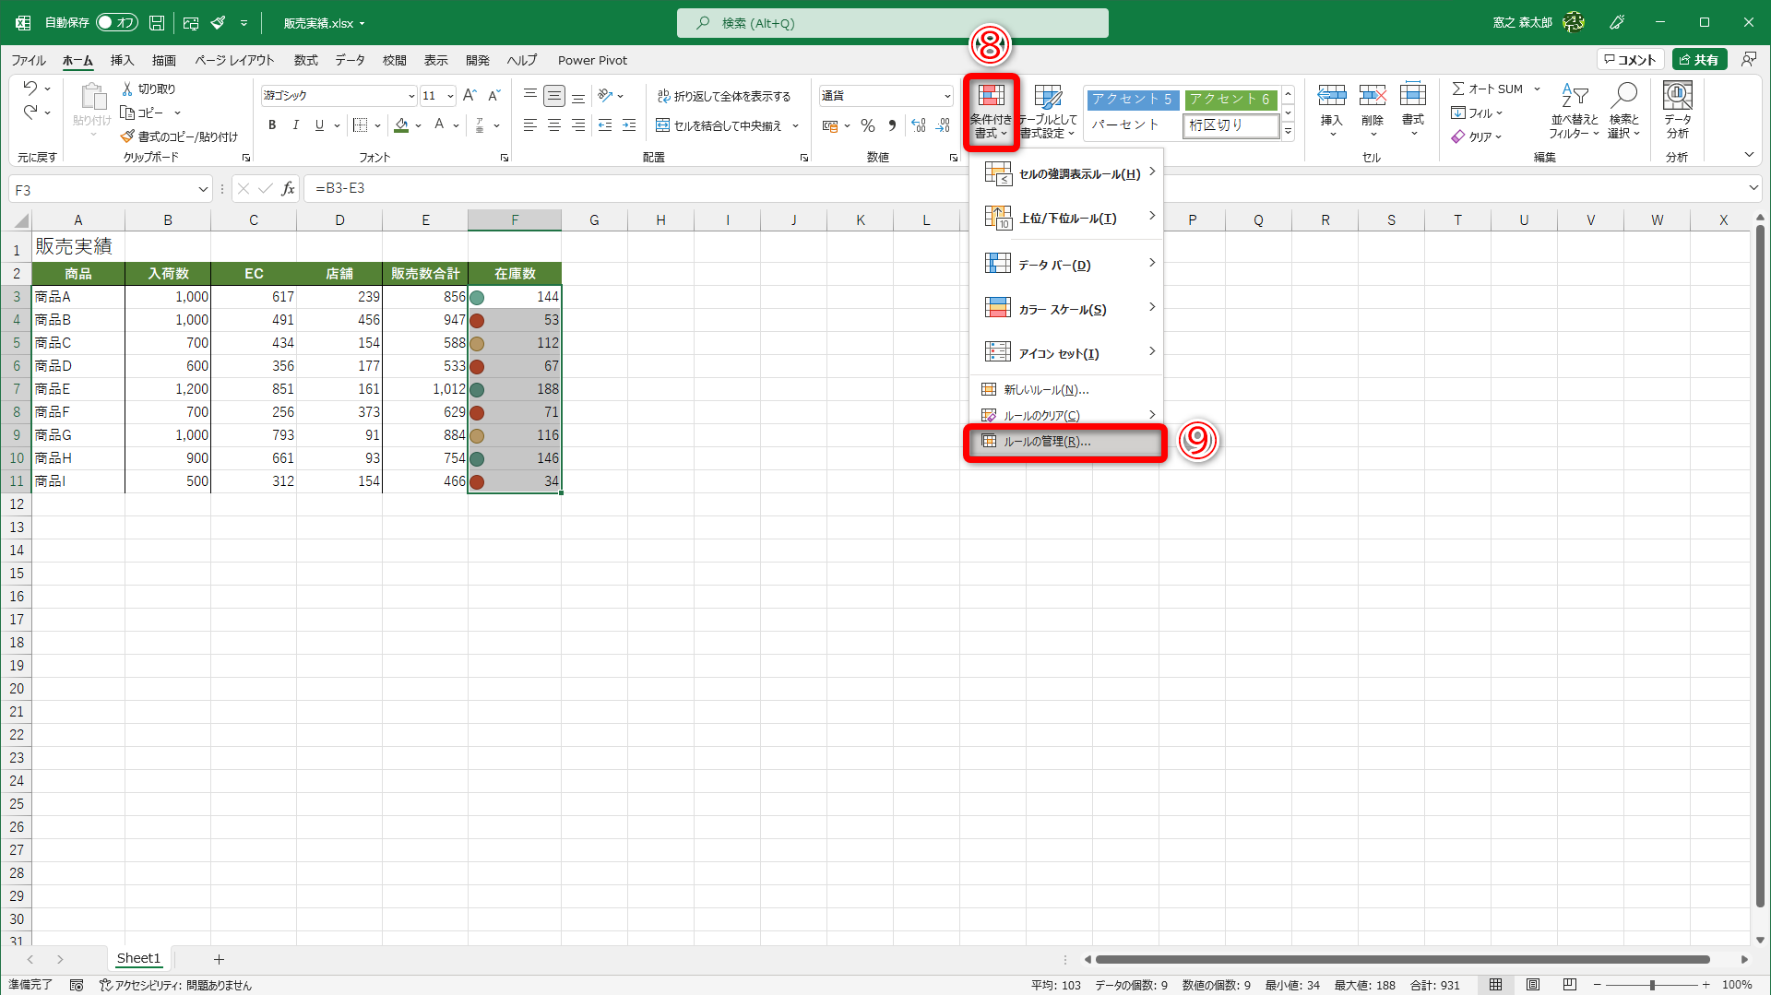Toggle Middle vertical alignment
Screen dimensions: 1771x995
point(553,96)
